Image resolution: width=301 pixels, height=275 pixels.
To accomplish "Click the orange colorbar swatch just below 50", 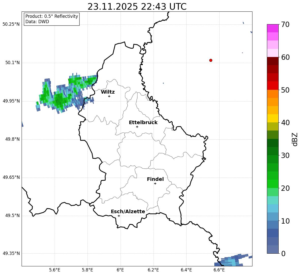I will coord(273,94).
